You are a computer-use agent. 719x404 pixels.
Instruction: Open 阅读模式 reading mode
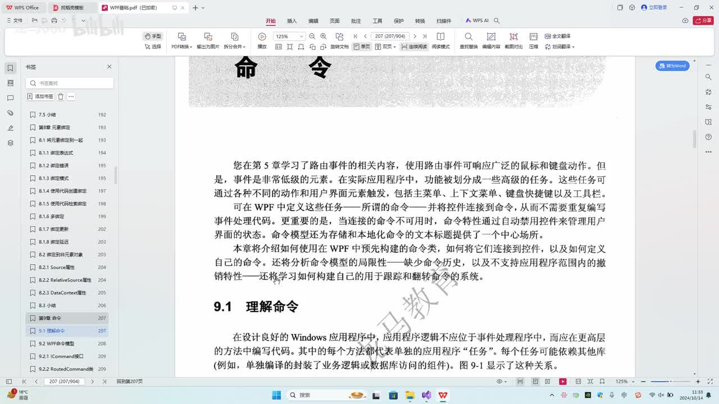[440, 41]
